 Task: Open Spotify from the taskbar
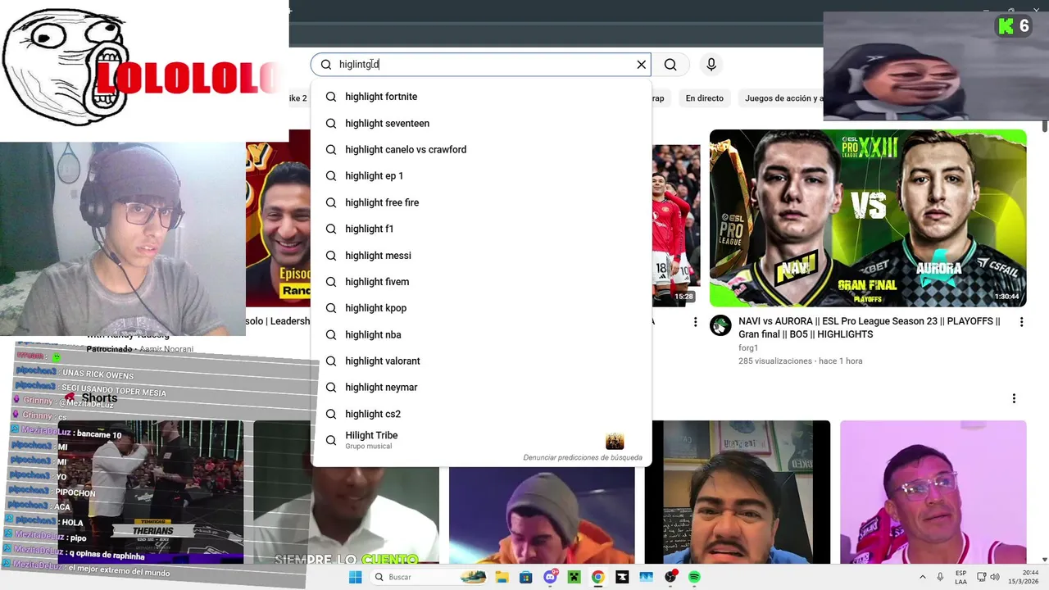point(694,577)
